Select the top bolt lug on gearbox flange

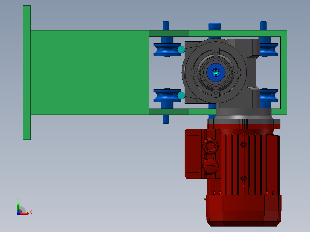tap(216, 52)
